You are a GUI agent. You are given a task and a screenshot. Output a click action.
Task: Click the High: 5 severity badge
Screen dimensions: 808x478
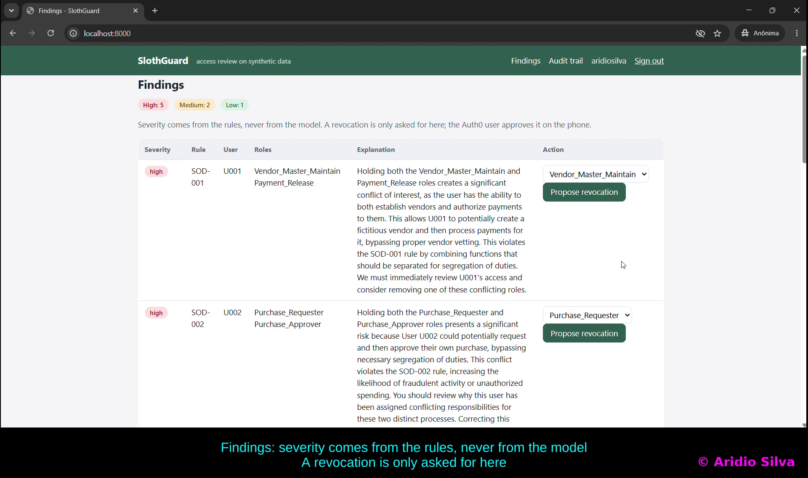[153, 105]
